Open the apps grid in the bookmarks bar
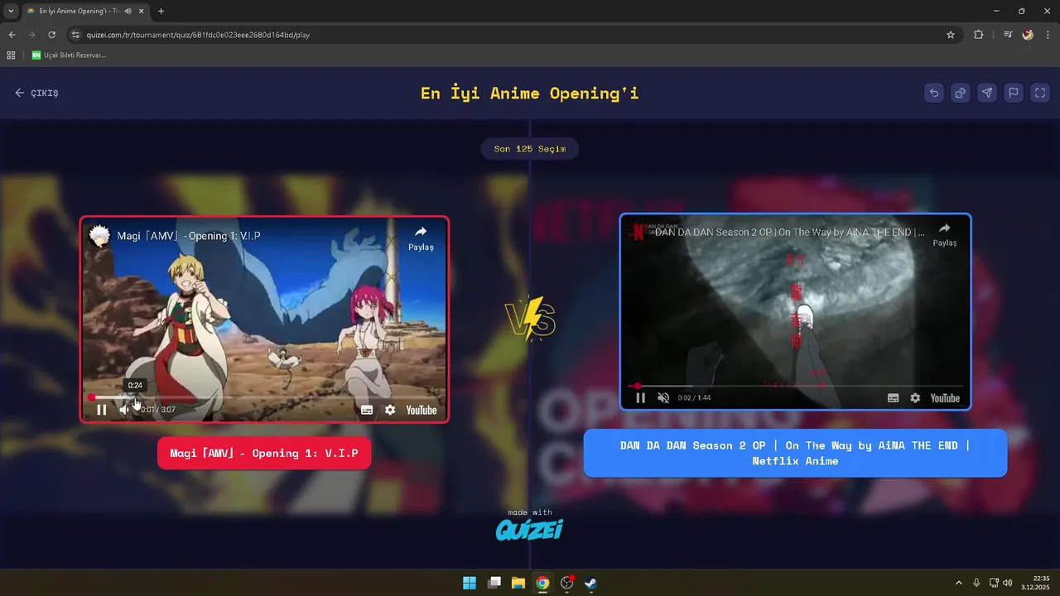This screenshot has width=1060, height=596. pos(11,55)
